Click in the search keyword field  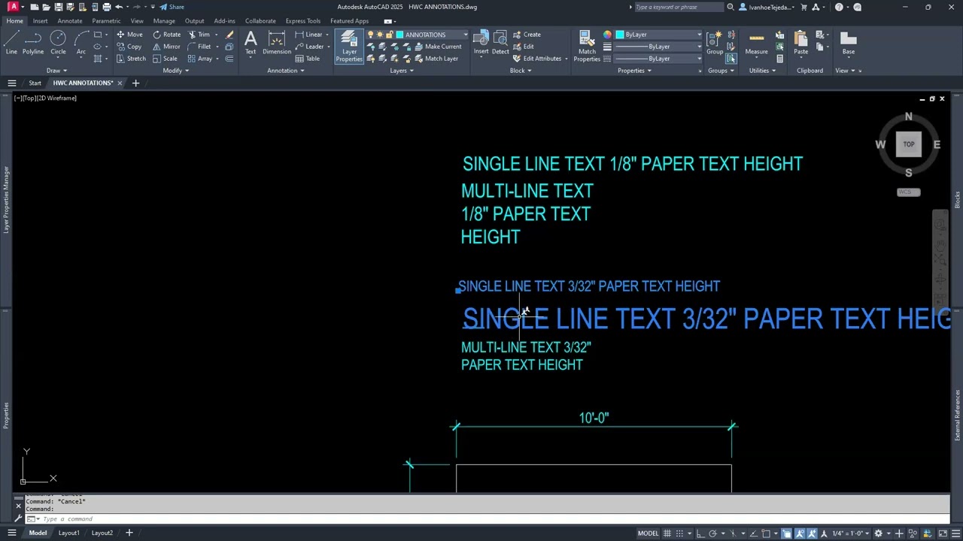[x=679, y=7]
